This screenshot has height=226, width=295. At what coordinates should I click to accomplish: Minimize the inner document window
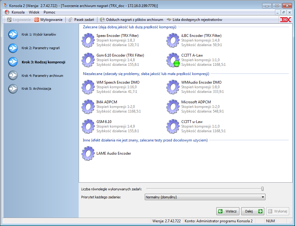(277, 12)
